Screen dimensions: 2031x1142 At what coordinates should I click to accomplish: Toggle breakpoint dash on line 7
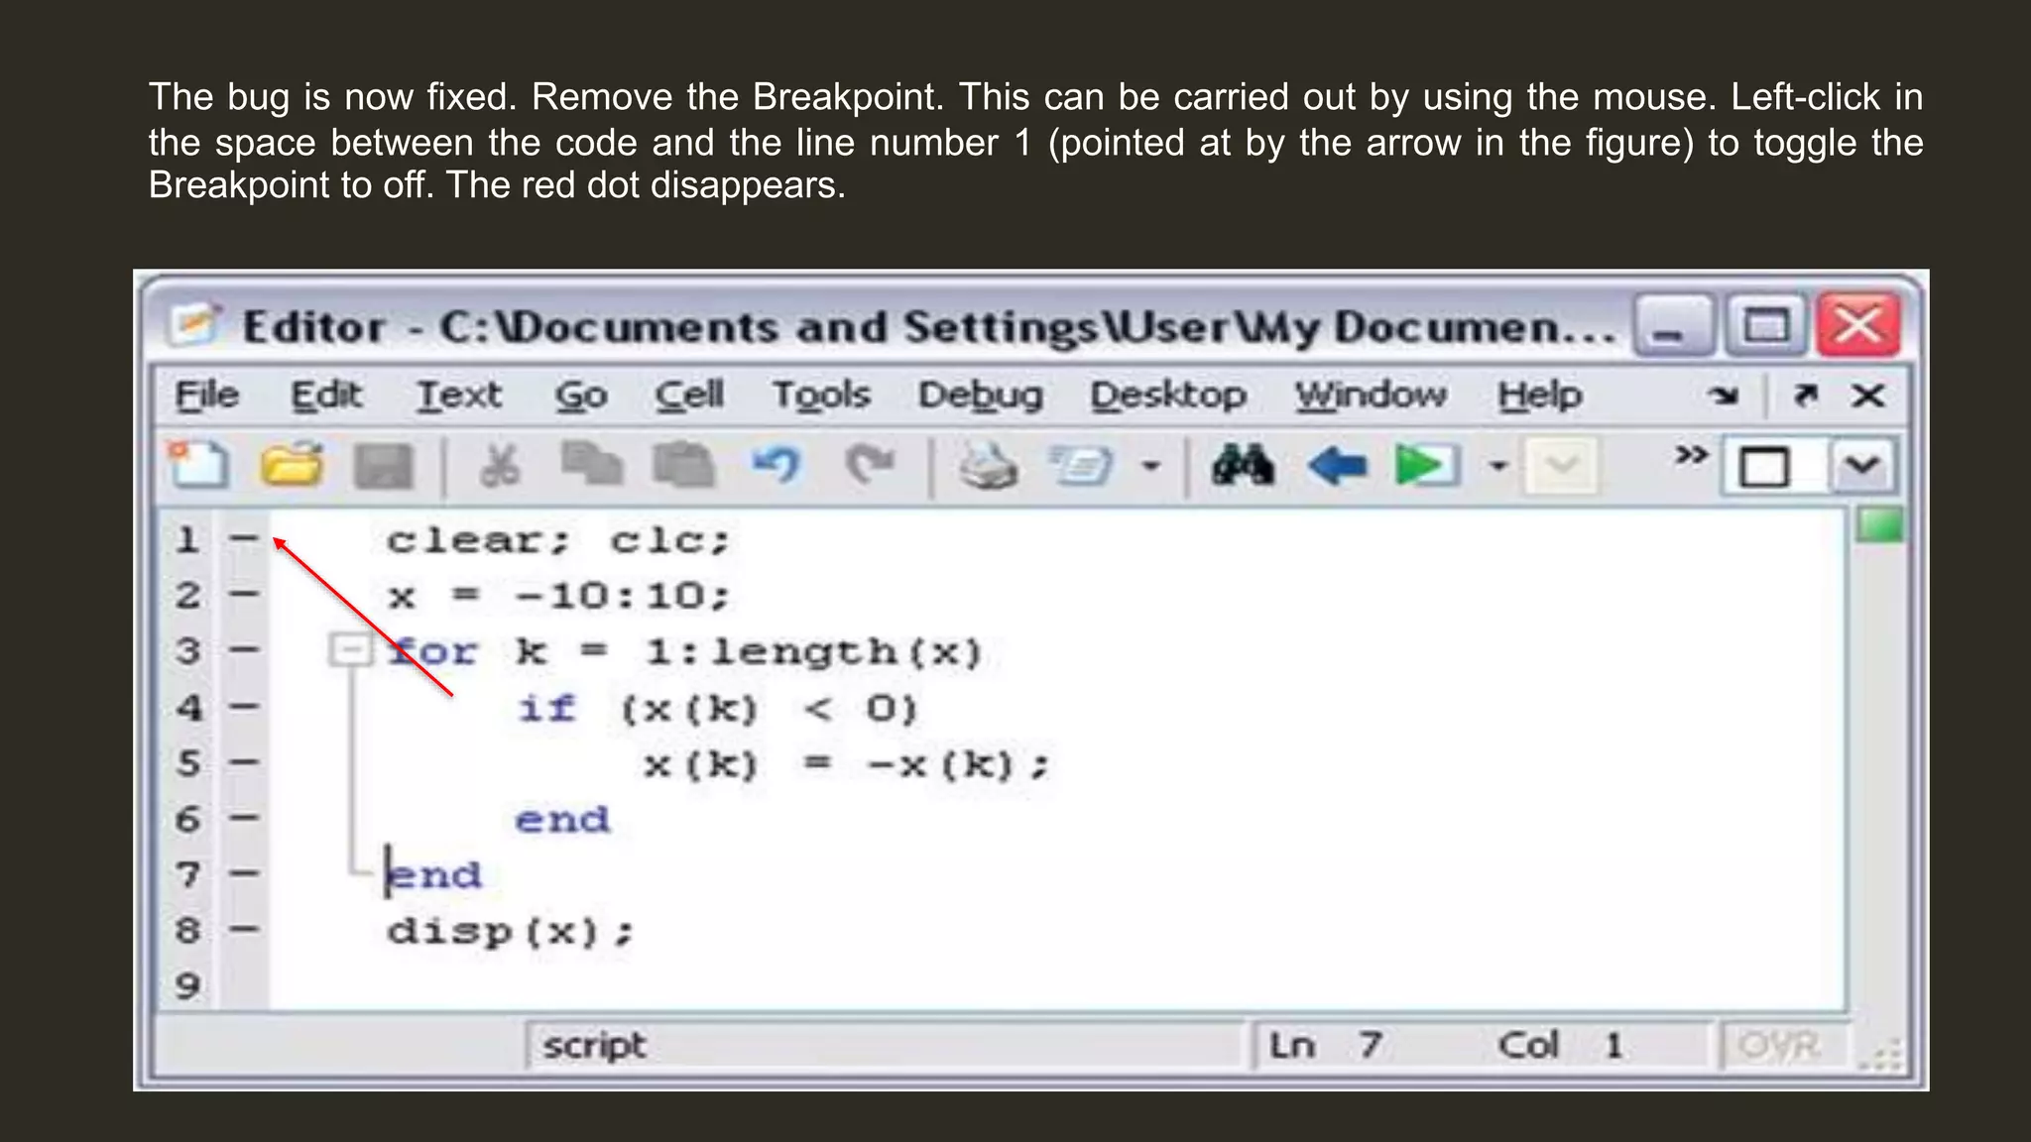point(244,873)
